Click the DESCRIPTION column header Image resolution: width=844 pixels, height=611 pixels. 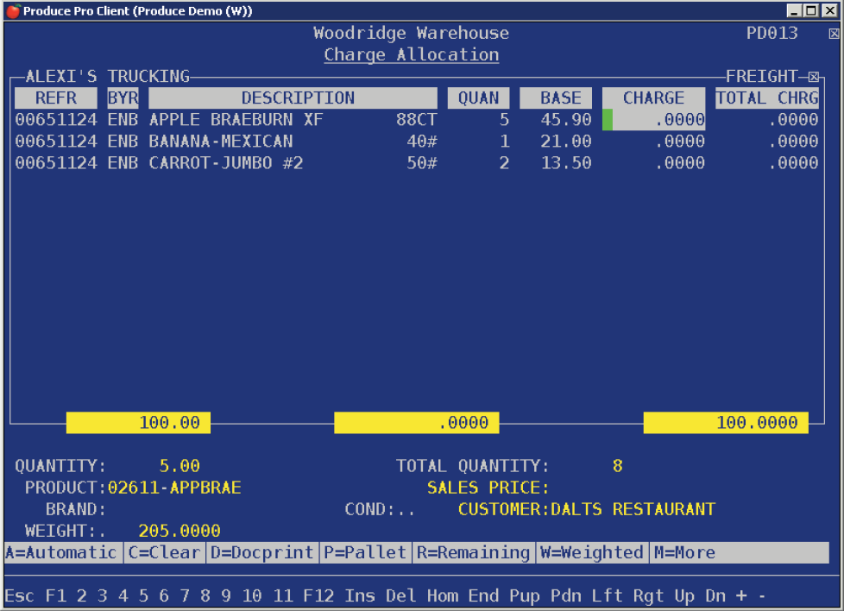click(x=293, y=98)
